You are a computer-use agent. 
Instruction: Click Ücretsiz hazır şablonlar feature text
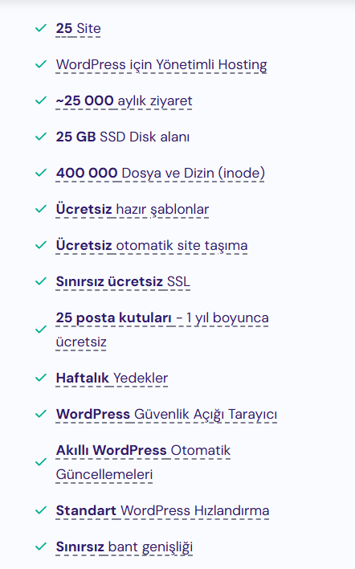(133, 210)
